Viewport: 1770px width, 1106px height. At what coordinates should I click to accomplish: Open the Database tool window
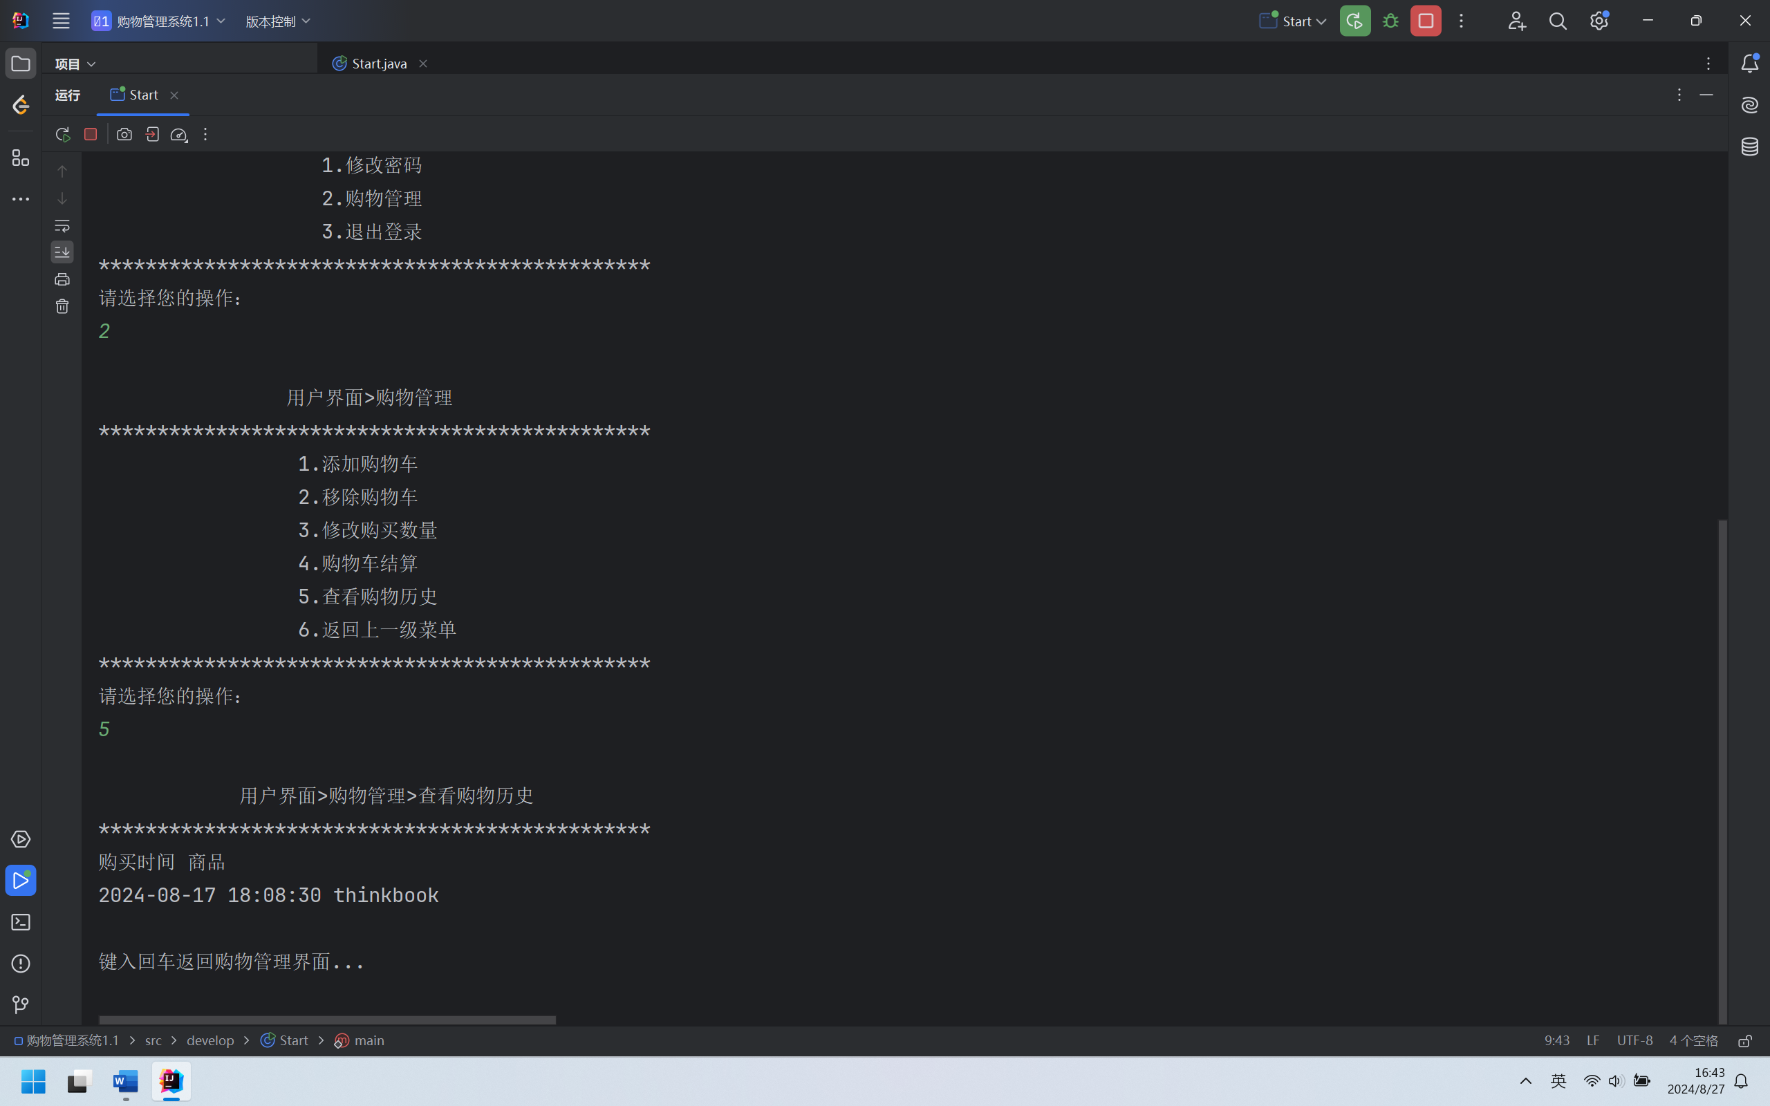[1749, 147]
